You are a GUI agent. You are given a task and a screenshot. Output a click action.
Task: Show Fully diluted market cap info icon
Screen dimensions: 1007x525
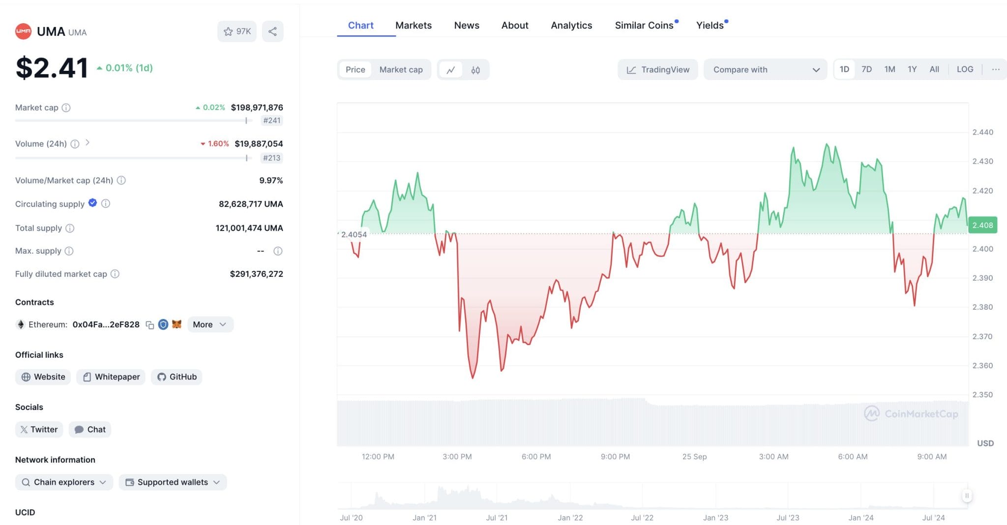click(115, 274)
